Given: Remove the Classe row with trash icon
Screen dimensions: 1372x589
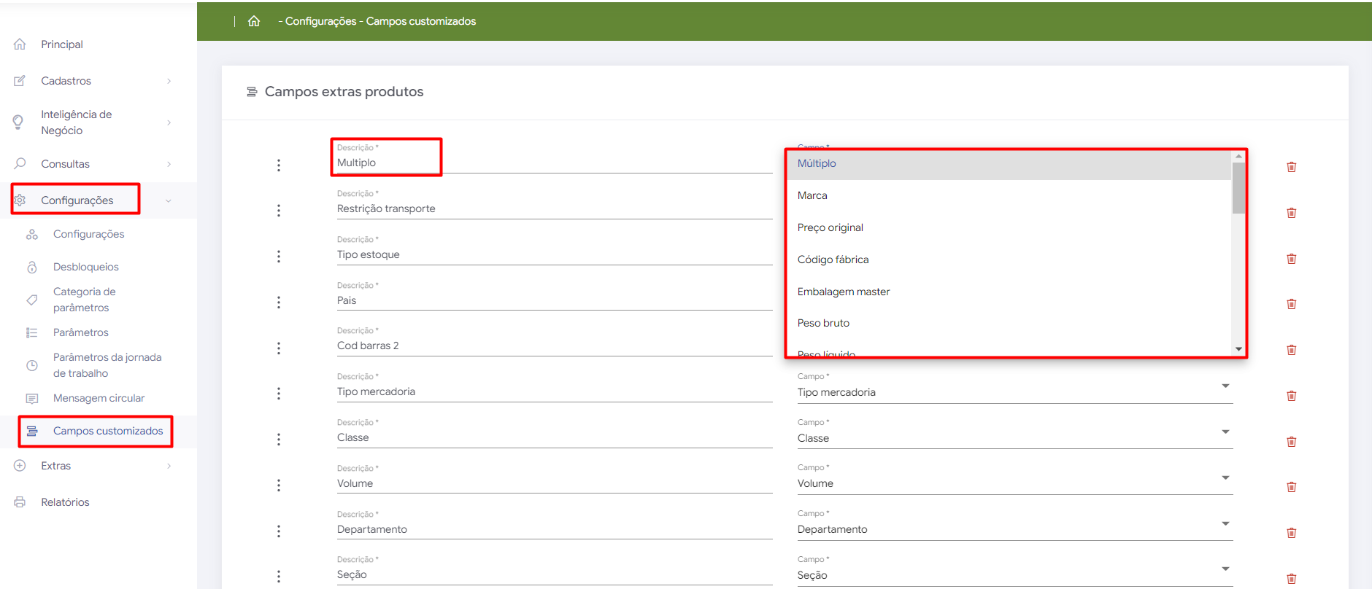Looking at the screenshot, I should [x=1291, y=442].
